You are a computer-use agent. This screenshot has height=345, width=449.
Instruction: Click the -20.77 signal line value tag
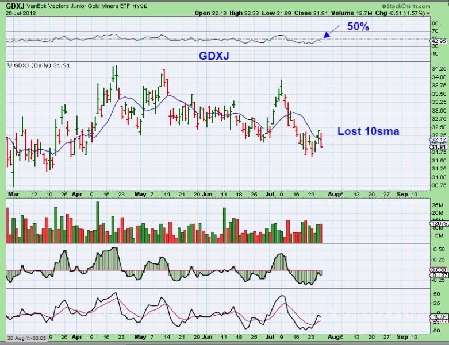[x=439, y=321]
